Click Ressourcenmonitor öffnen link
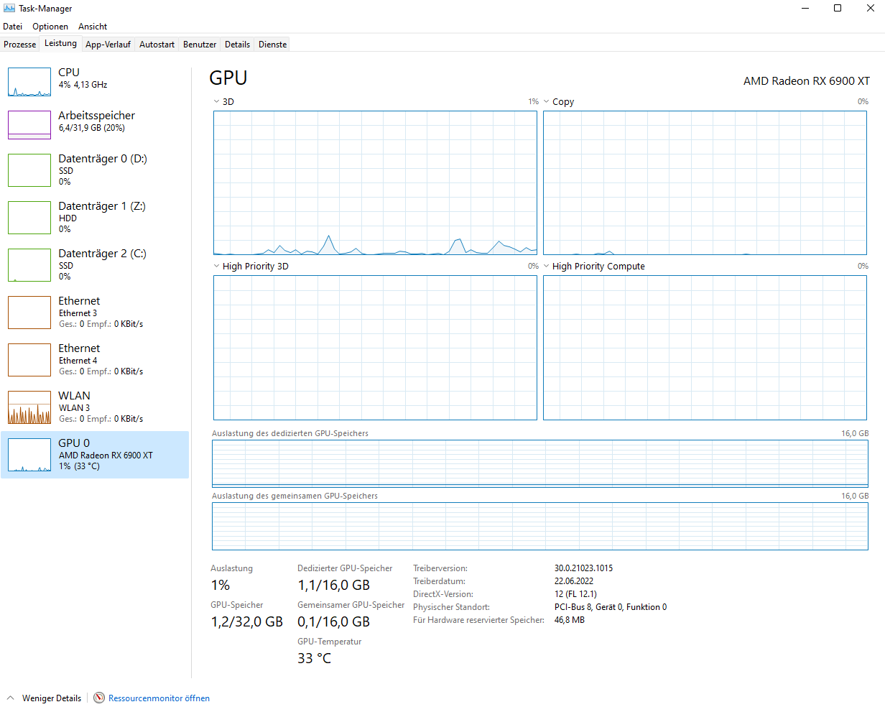 click(159, 698)
